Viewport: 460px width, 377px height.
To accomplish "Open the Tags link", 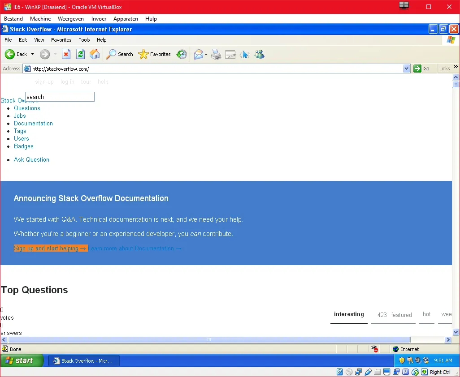I will (x=20, y=131).
